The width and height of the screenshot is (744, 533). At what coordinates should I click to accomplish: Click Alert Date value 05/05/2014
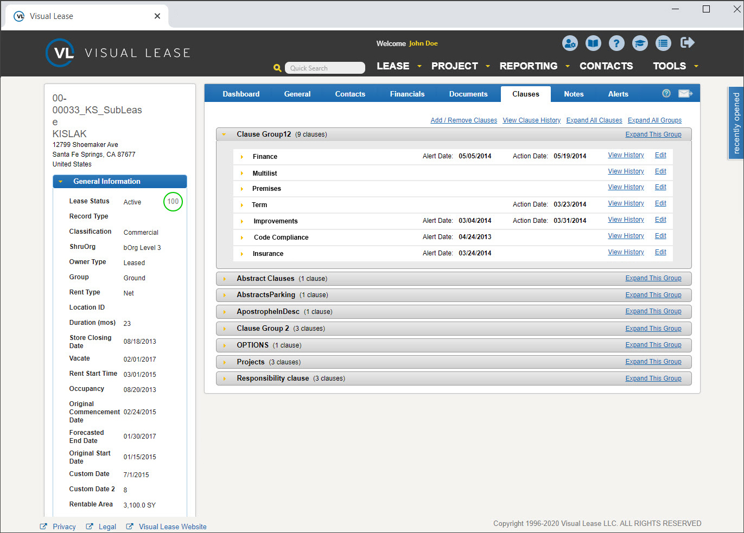tap(475, 156)
